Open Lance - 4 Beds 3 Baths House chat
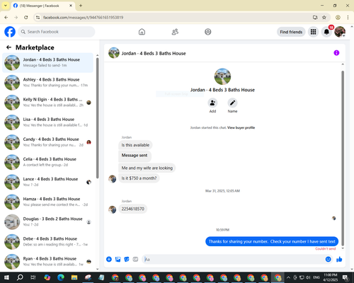The image size is (354, 283). [47, 182]
